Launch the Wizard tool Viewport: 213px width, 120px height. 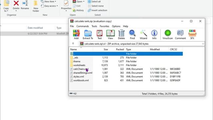(x=143, y=35)
